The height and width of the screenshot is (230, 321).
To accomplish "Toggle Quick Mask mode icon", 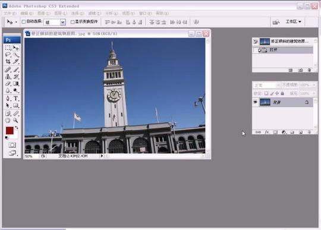I will click(x=12, y=145).
